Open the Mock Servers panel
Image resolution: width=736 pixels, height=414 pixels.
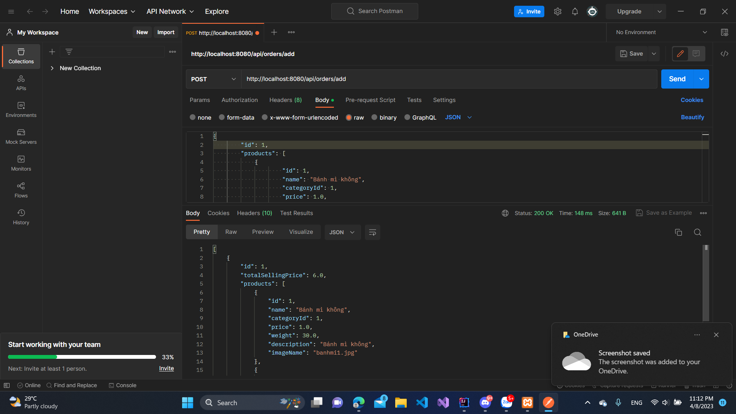pos(21,136)
